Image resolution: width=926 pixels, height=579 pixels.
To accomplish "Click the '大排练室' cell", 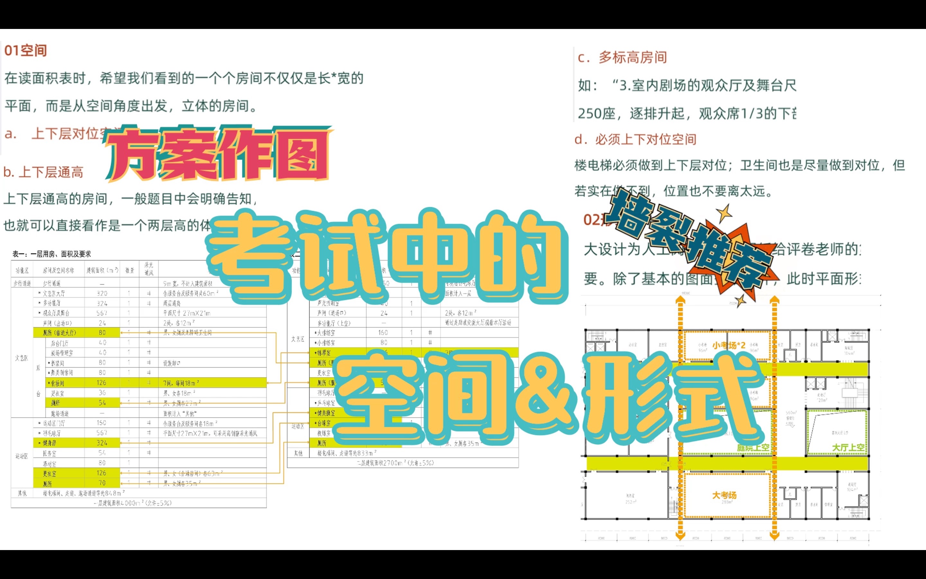I will 324,333.
